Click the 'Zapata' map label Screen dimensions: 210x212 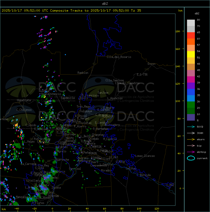click(56, 188)
